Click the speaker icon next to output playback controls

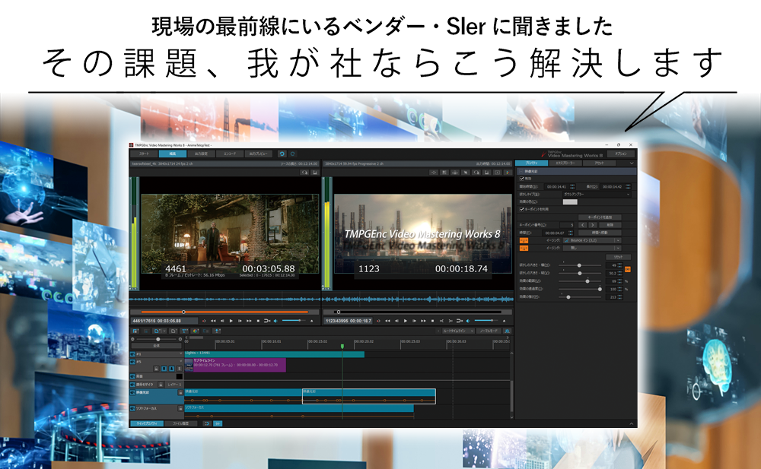coord(469,320)
